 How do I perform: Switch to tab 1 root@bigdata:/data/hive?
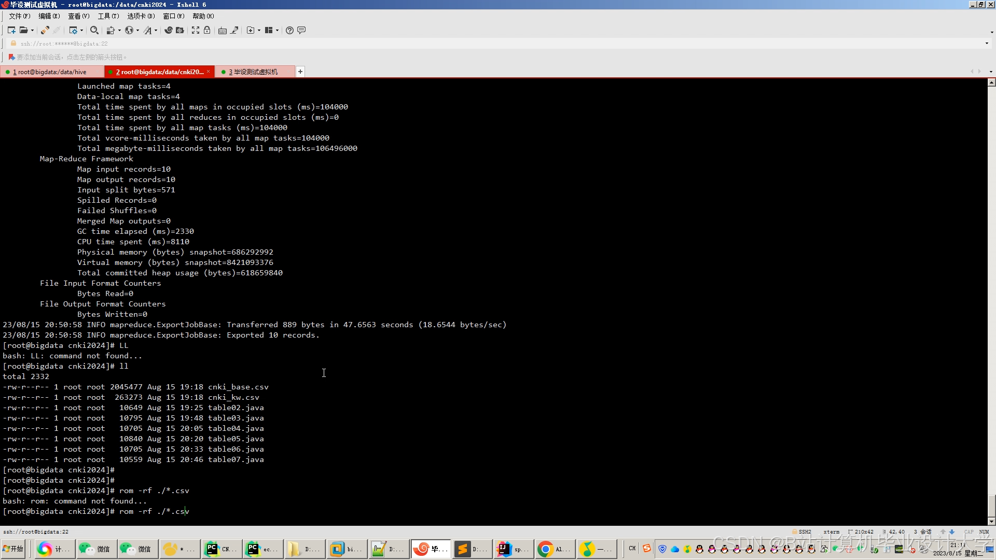pos(50,72)
